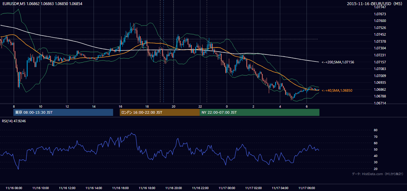Click the 11/16 18:00 date label

click(147, 188)
